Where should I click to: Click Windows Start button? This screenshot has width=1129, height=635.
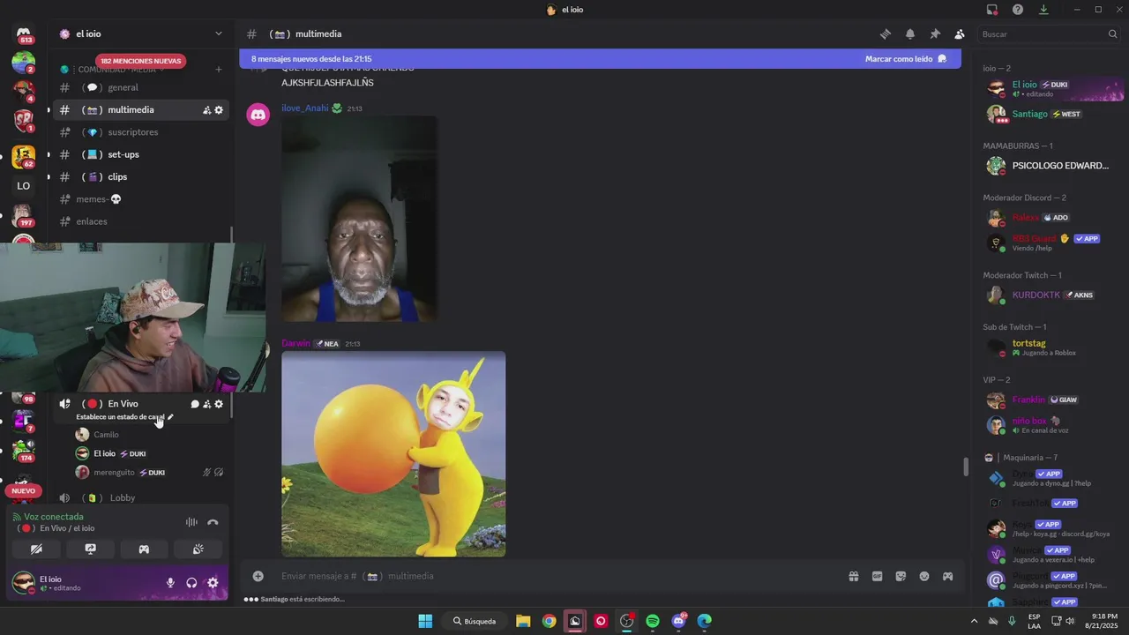[425, 621]
